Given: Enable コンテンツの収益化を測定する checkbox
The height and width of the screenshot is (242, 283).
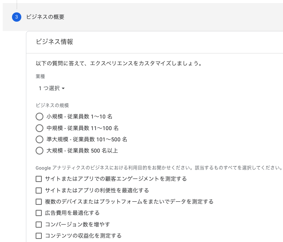Looking at the screenshot, I should [39, 236].
